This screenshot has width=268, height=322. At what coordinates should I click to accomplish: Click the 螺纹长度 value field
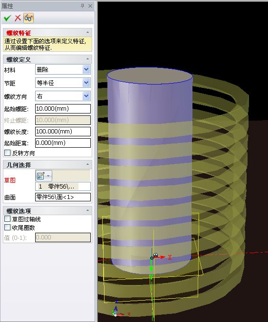click(63, 132)
